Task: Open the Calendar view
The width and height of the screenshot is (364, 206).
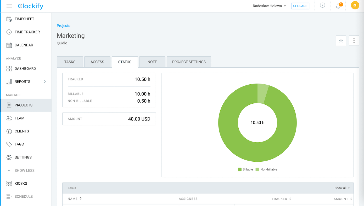Action: tap(24, 45)
